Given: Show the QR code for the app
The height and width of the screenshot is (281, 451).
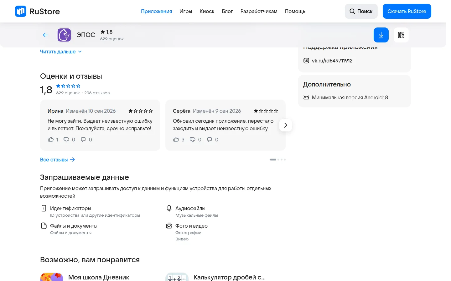Looking at the screenshot, I should (x=401, y=35).
